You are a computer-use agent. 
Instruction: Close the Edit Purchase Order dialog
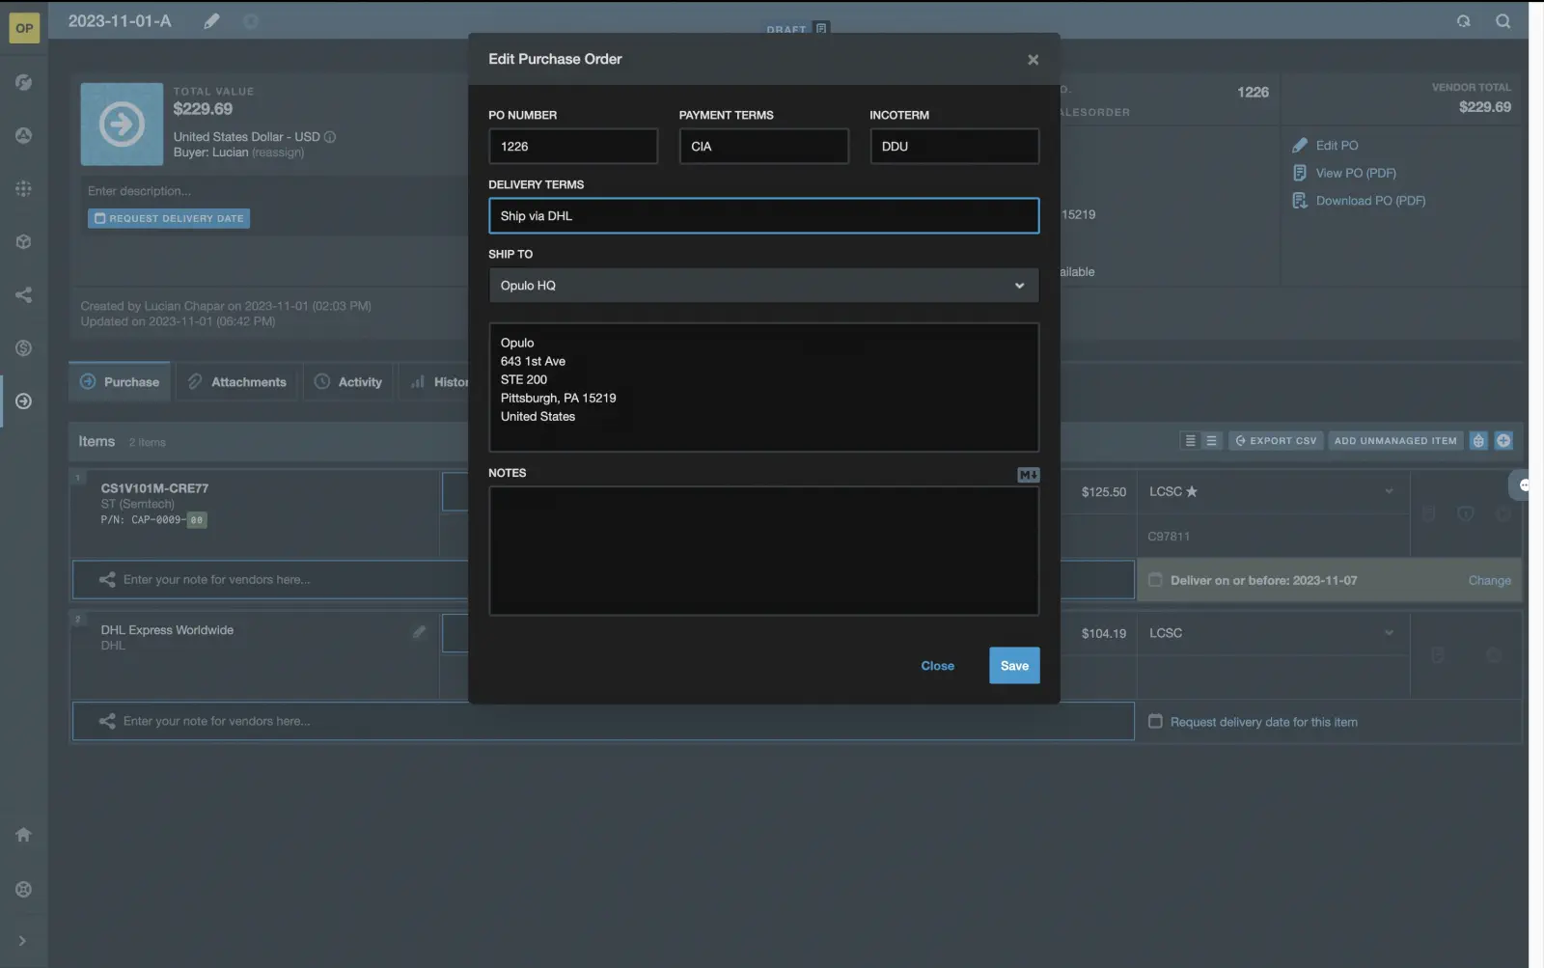[x=1033, y=60]
